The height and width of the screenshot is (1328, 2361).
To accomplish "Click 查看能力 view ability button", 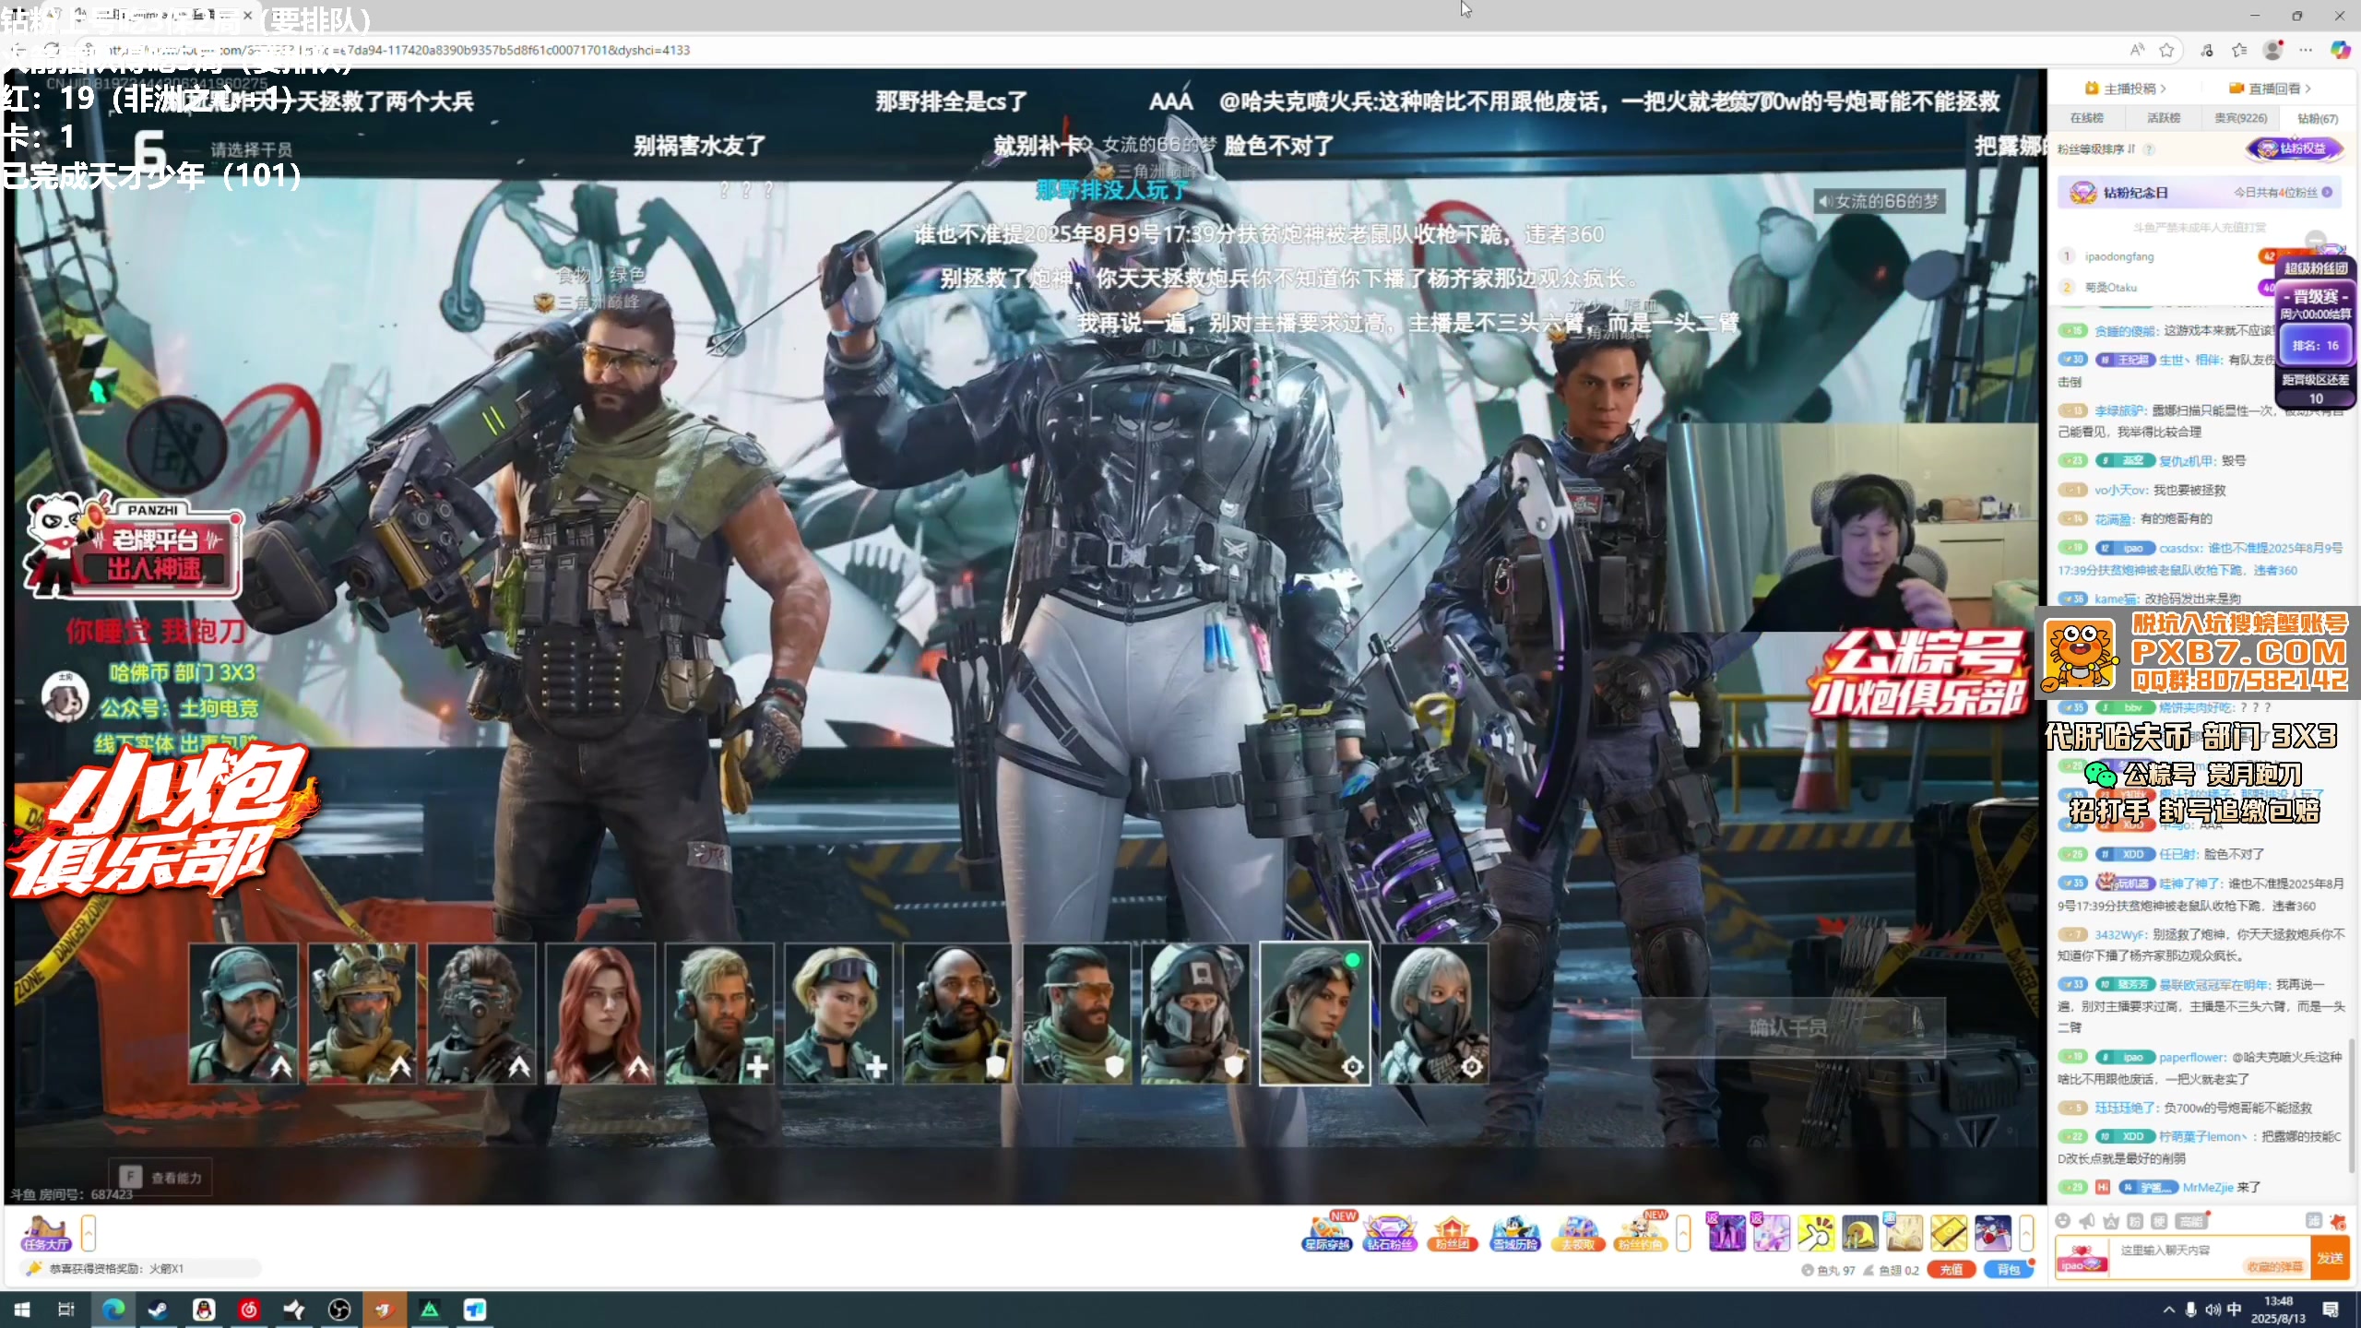I will point(161,1178).
